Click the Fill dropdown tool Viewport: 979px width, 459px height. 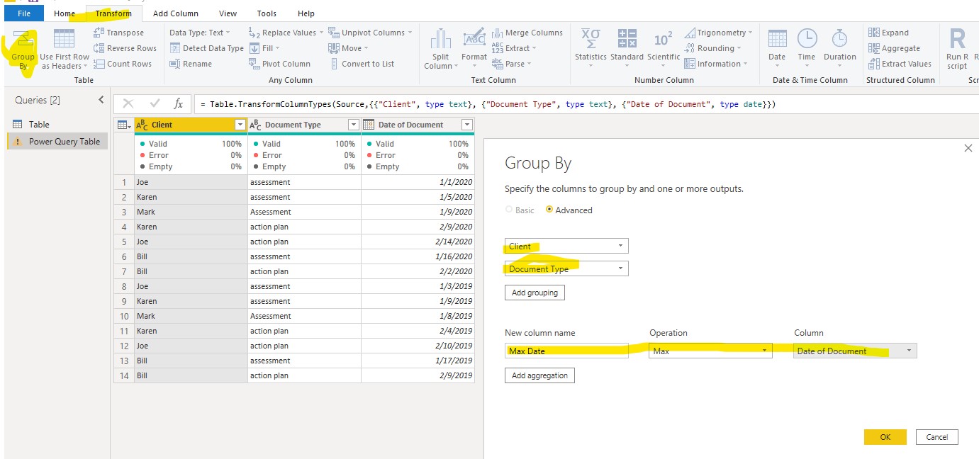pyautogui.click(x=264, y=48)
